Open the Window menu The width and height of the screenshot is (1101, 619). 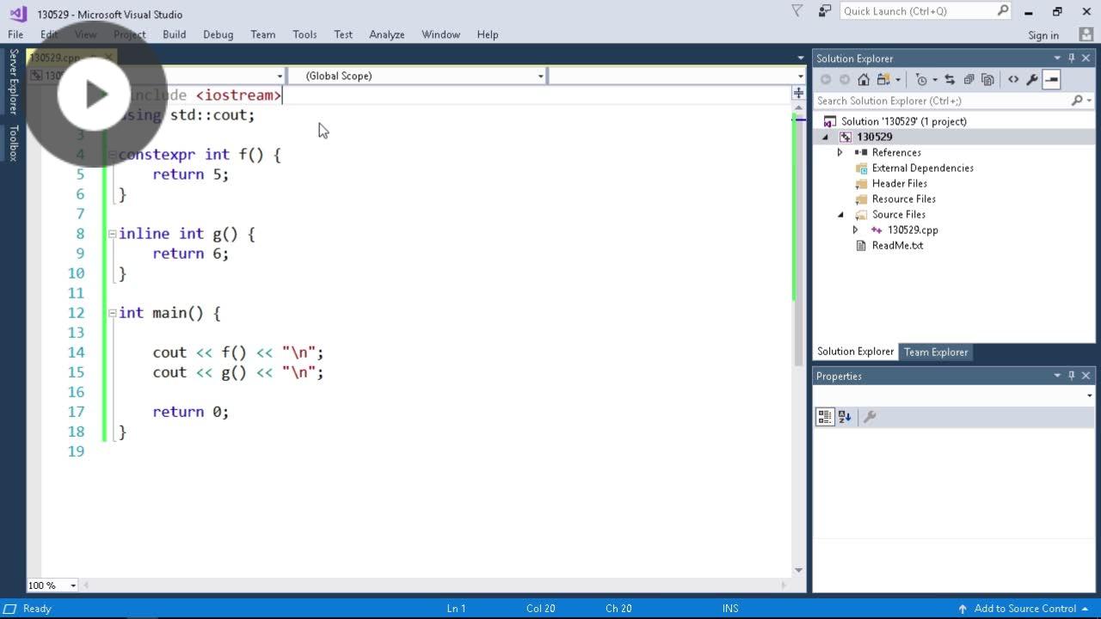click(440, 34)
